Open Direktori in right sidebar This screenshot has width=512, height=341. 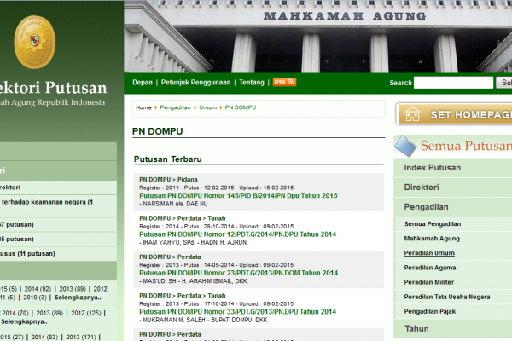422,188
